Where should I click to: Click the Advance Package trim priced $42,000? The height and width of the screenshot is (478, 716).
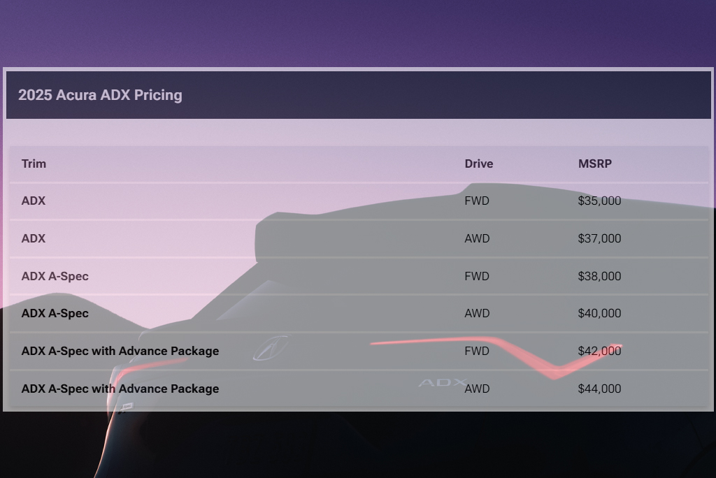pyautogui.click(x=120, y=351)
